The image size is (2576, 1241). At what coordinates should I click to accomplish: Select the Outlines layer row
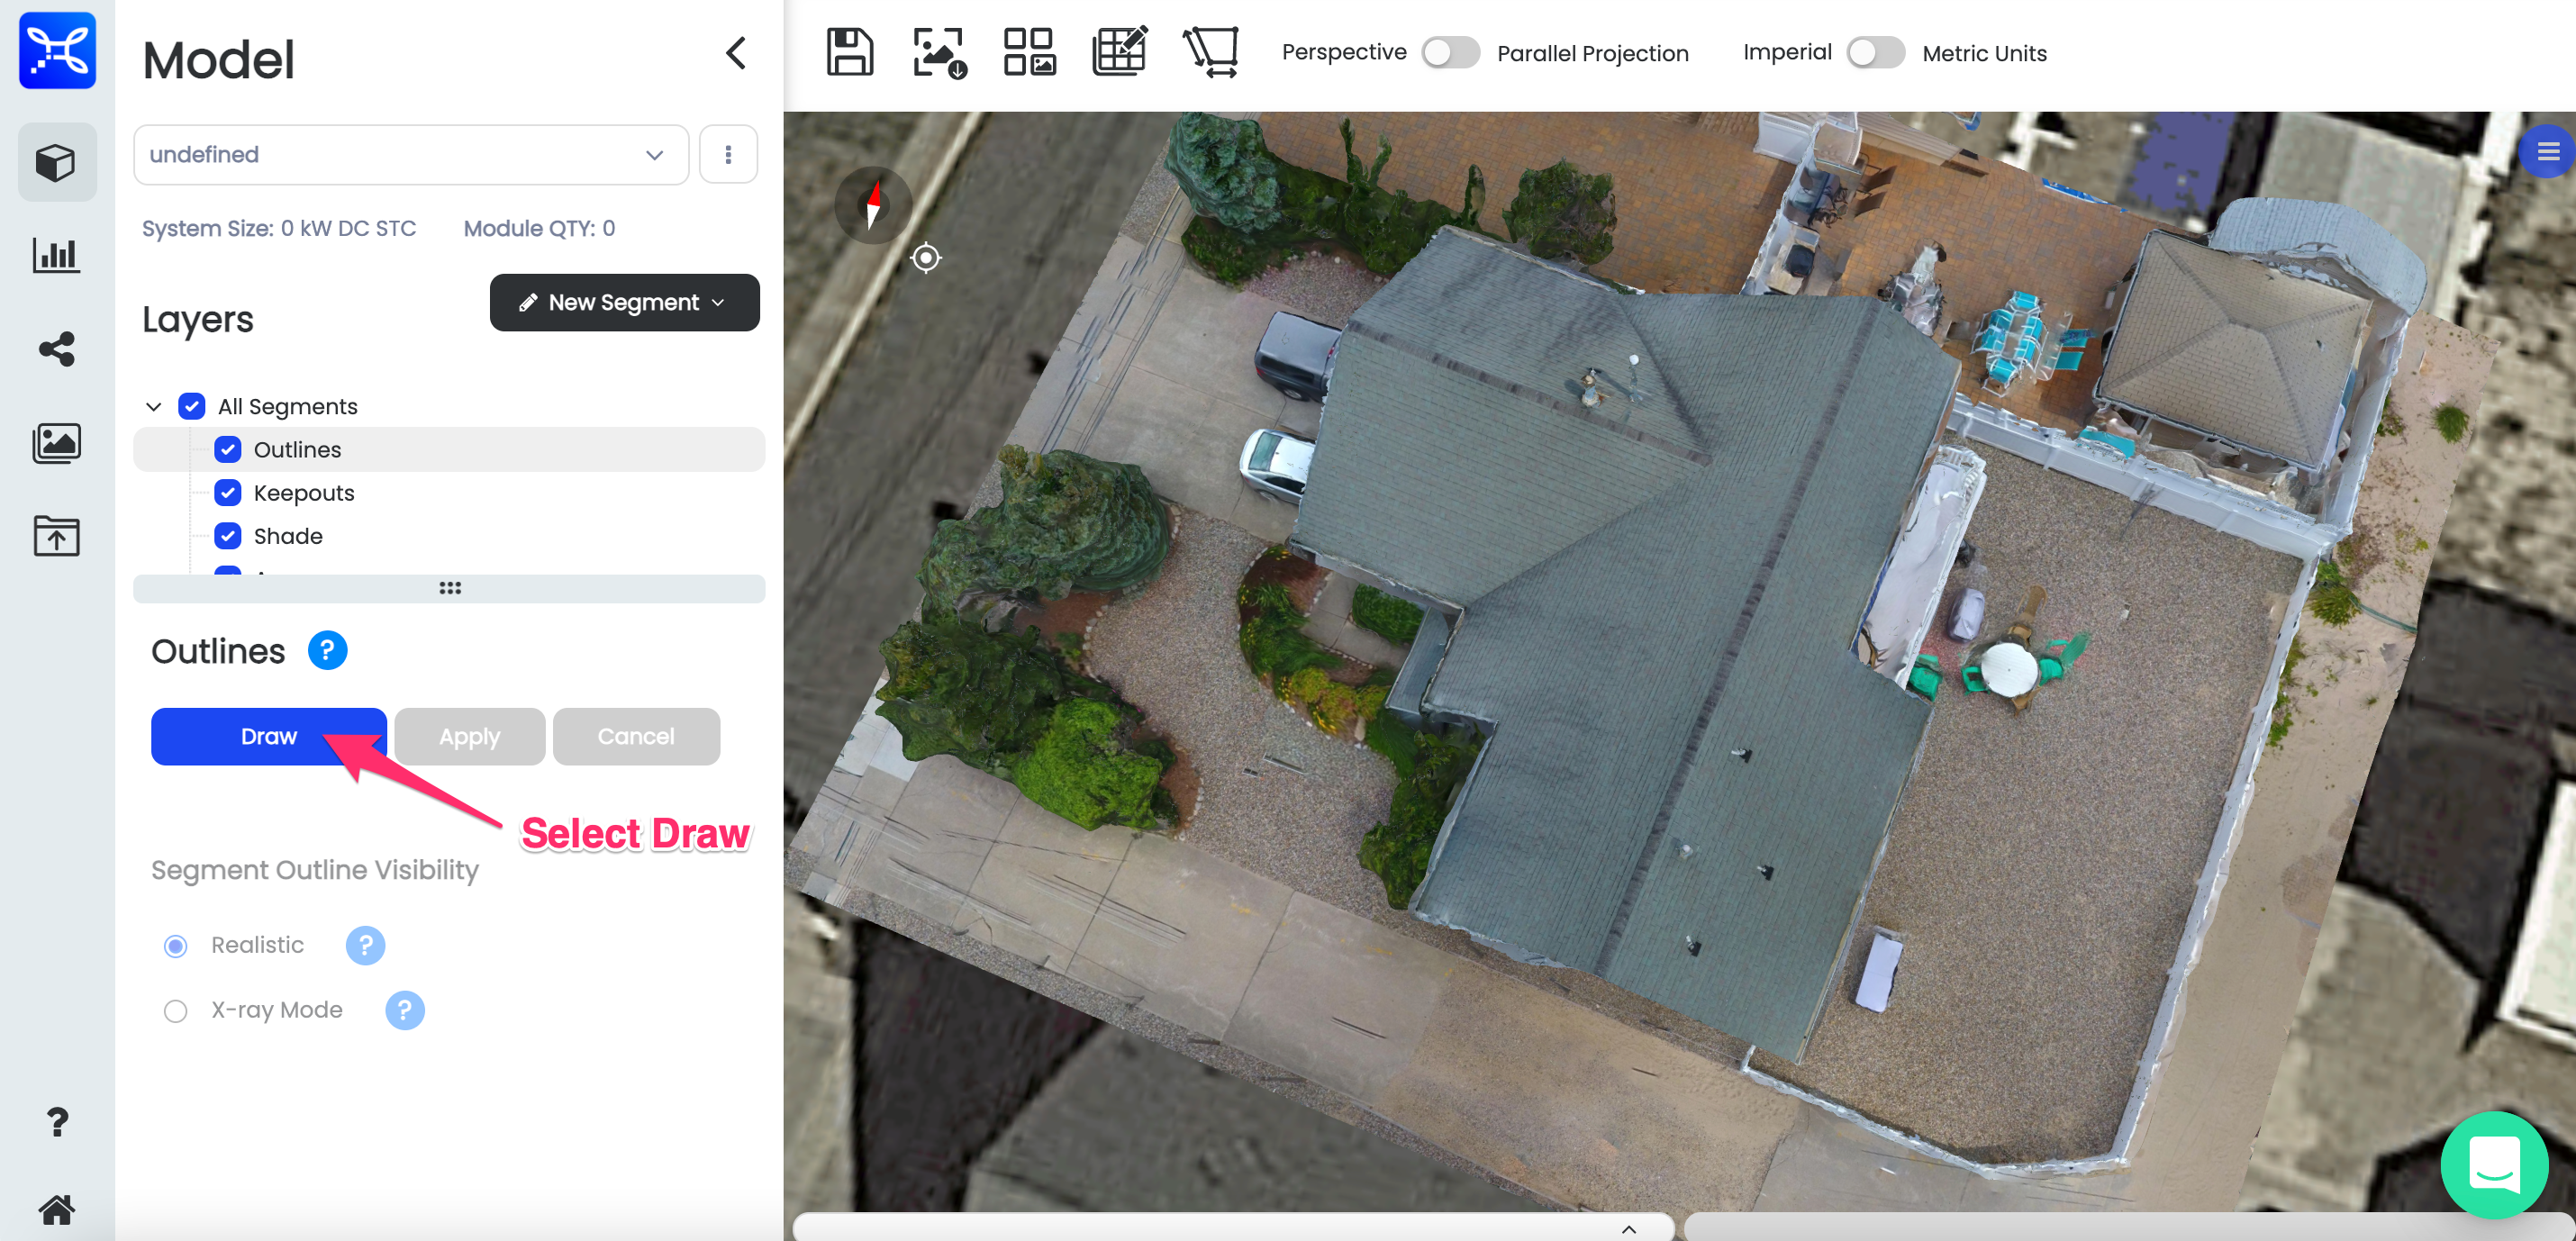[449, 449]
